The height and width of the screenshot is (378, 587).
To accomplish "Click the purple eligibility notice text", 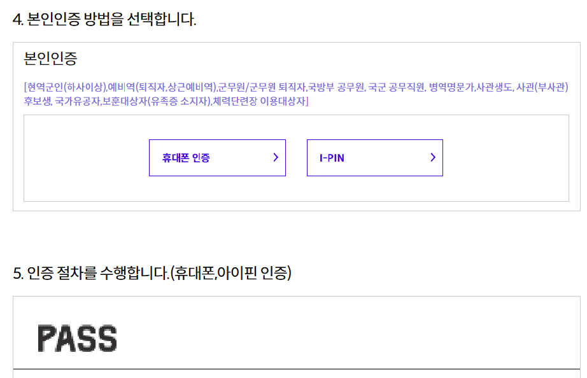I will point(296,93).
